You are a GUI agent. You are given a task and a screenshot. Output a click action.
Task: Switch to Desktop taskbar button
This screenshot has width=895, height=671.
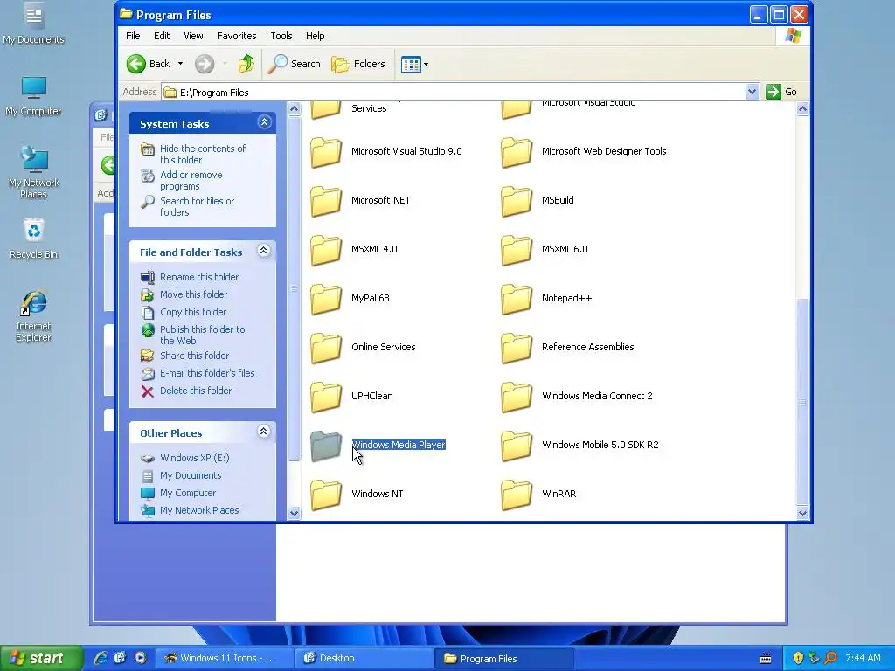[364, 659]
